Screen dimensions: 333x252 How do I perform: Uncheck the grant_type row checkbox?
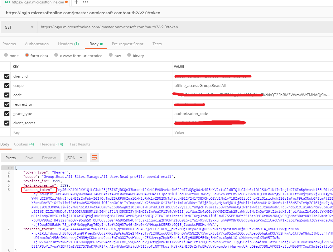(x=7, y=113)
